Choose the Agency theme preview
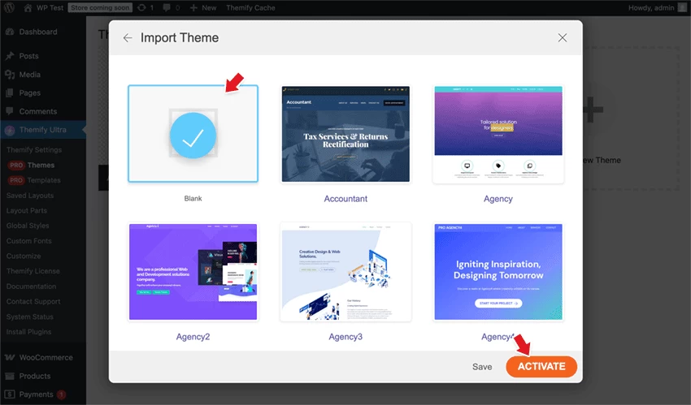The width and height of the screenshot is (691, 405). point(498,134)
